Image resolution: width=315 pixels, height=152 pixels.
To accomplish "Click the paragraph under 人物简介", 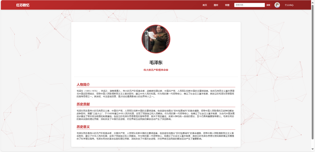I will (156, 93).
